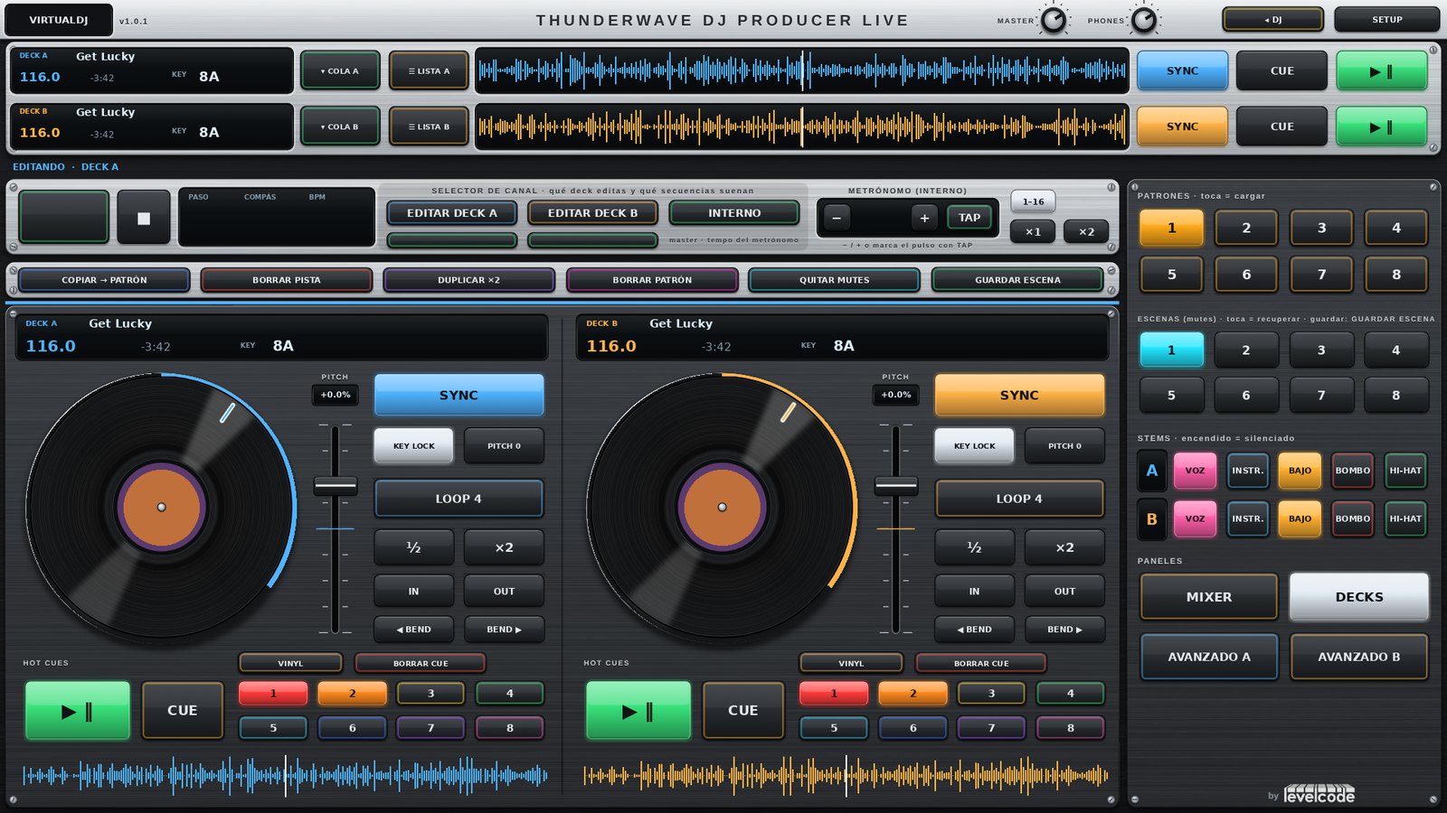Click Deck B pitch fader handle
This screenshot has width=1447, height=813.
coord(896,487)
